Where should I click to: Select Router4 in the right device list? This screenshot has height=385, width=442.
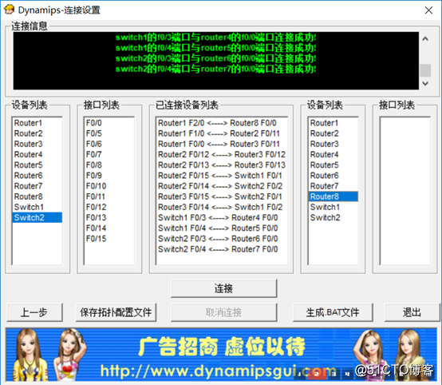[x=333, y=154]
